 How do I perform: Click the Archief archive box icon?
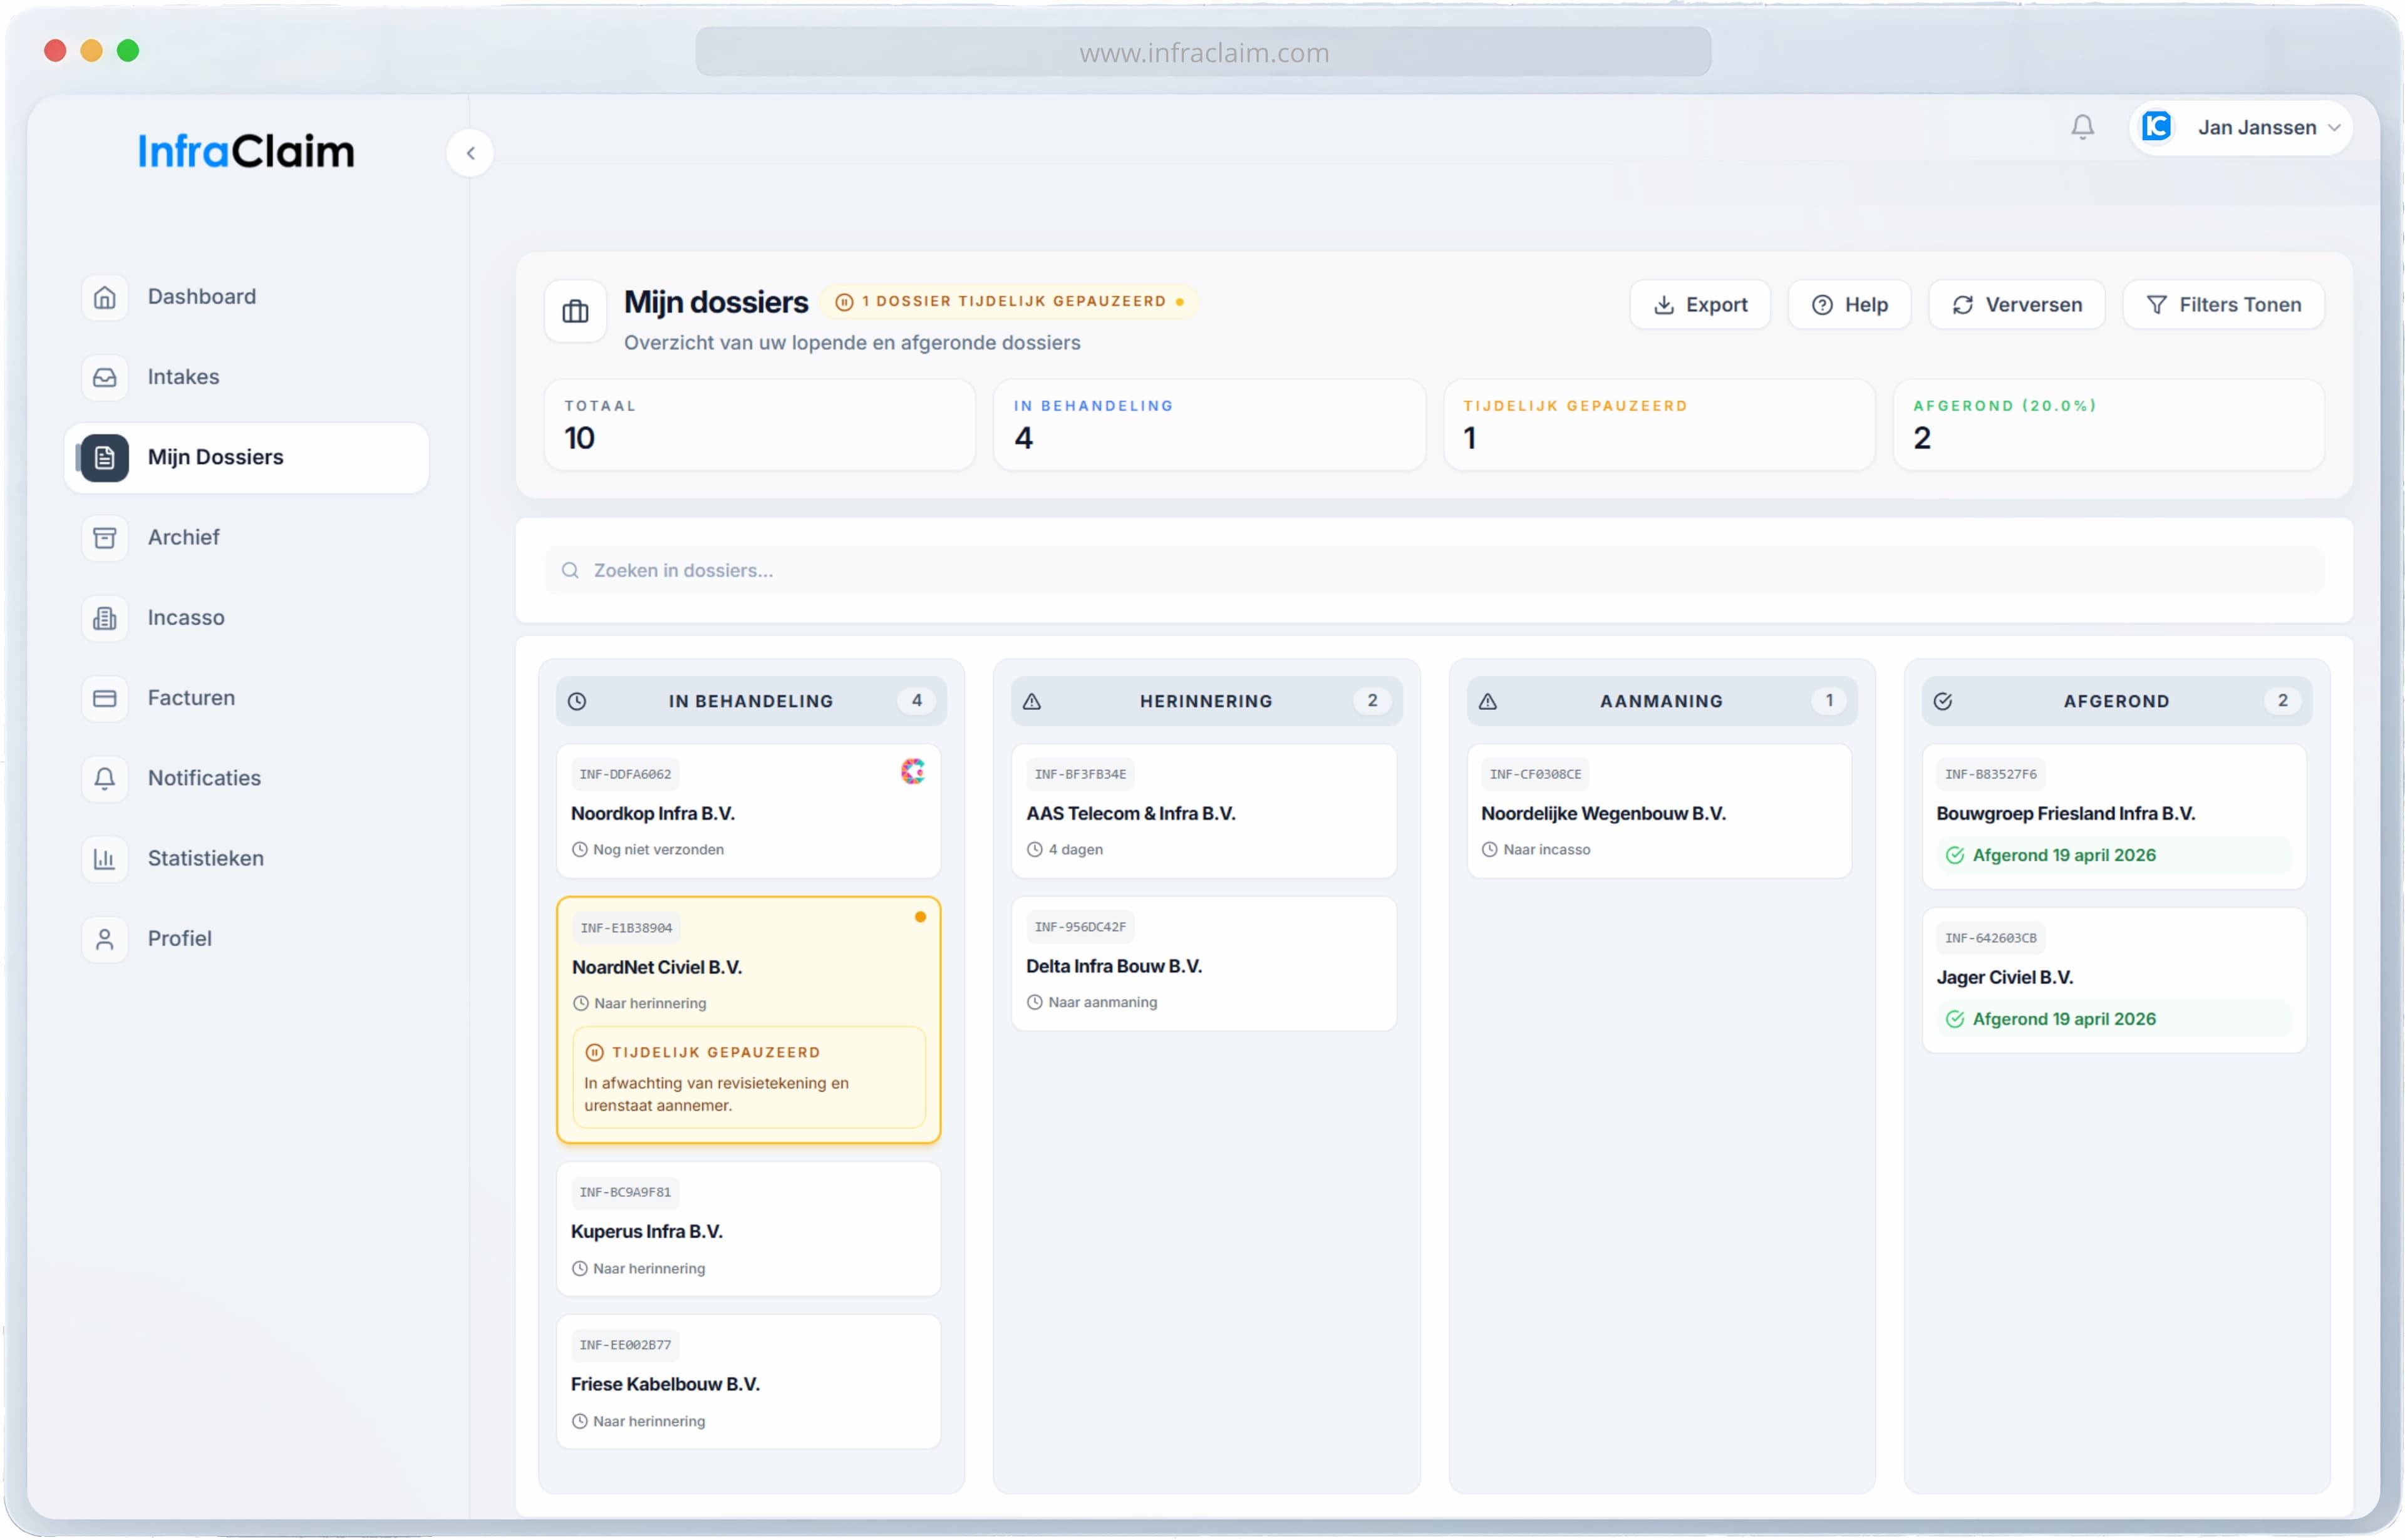[105, 538]
